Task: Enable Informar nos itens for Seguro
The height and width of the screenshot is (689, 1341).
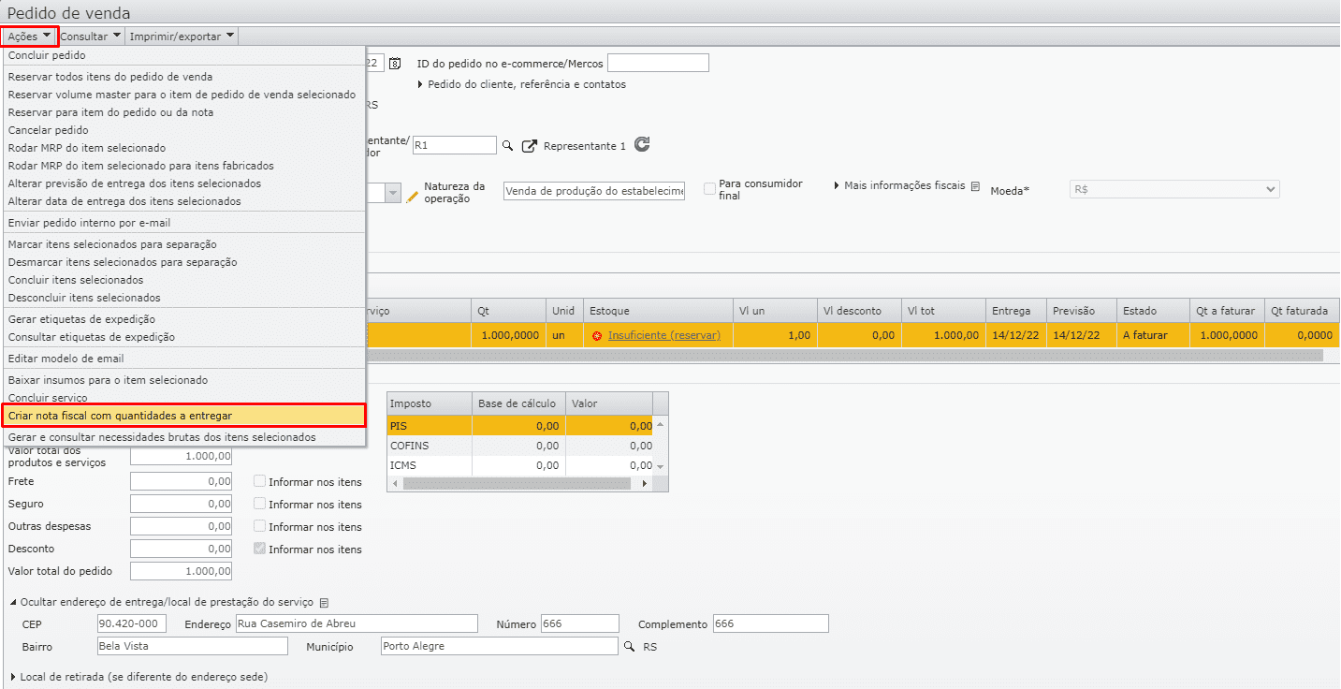Action: [x=260, y=504]
